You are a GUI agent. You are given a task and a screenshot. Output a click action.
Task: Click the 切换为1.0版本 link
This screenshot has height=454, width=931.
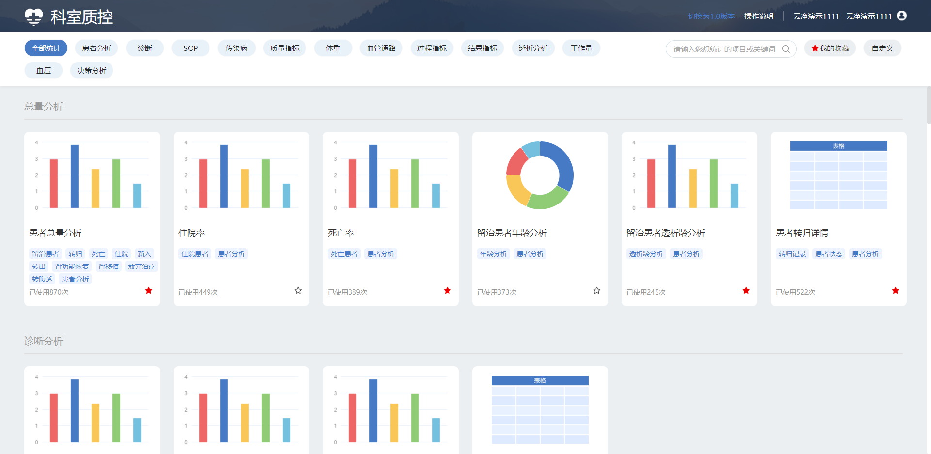711,16
